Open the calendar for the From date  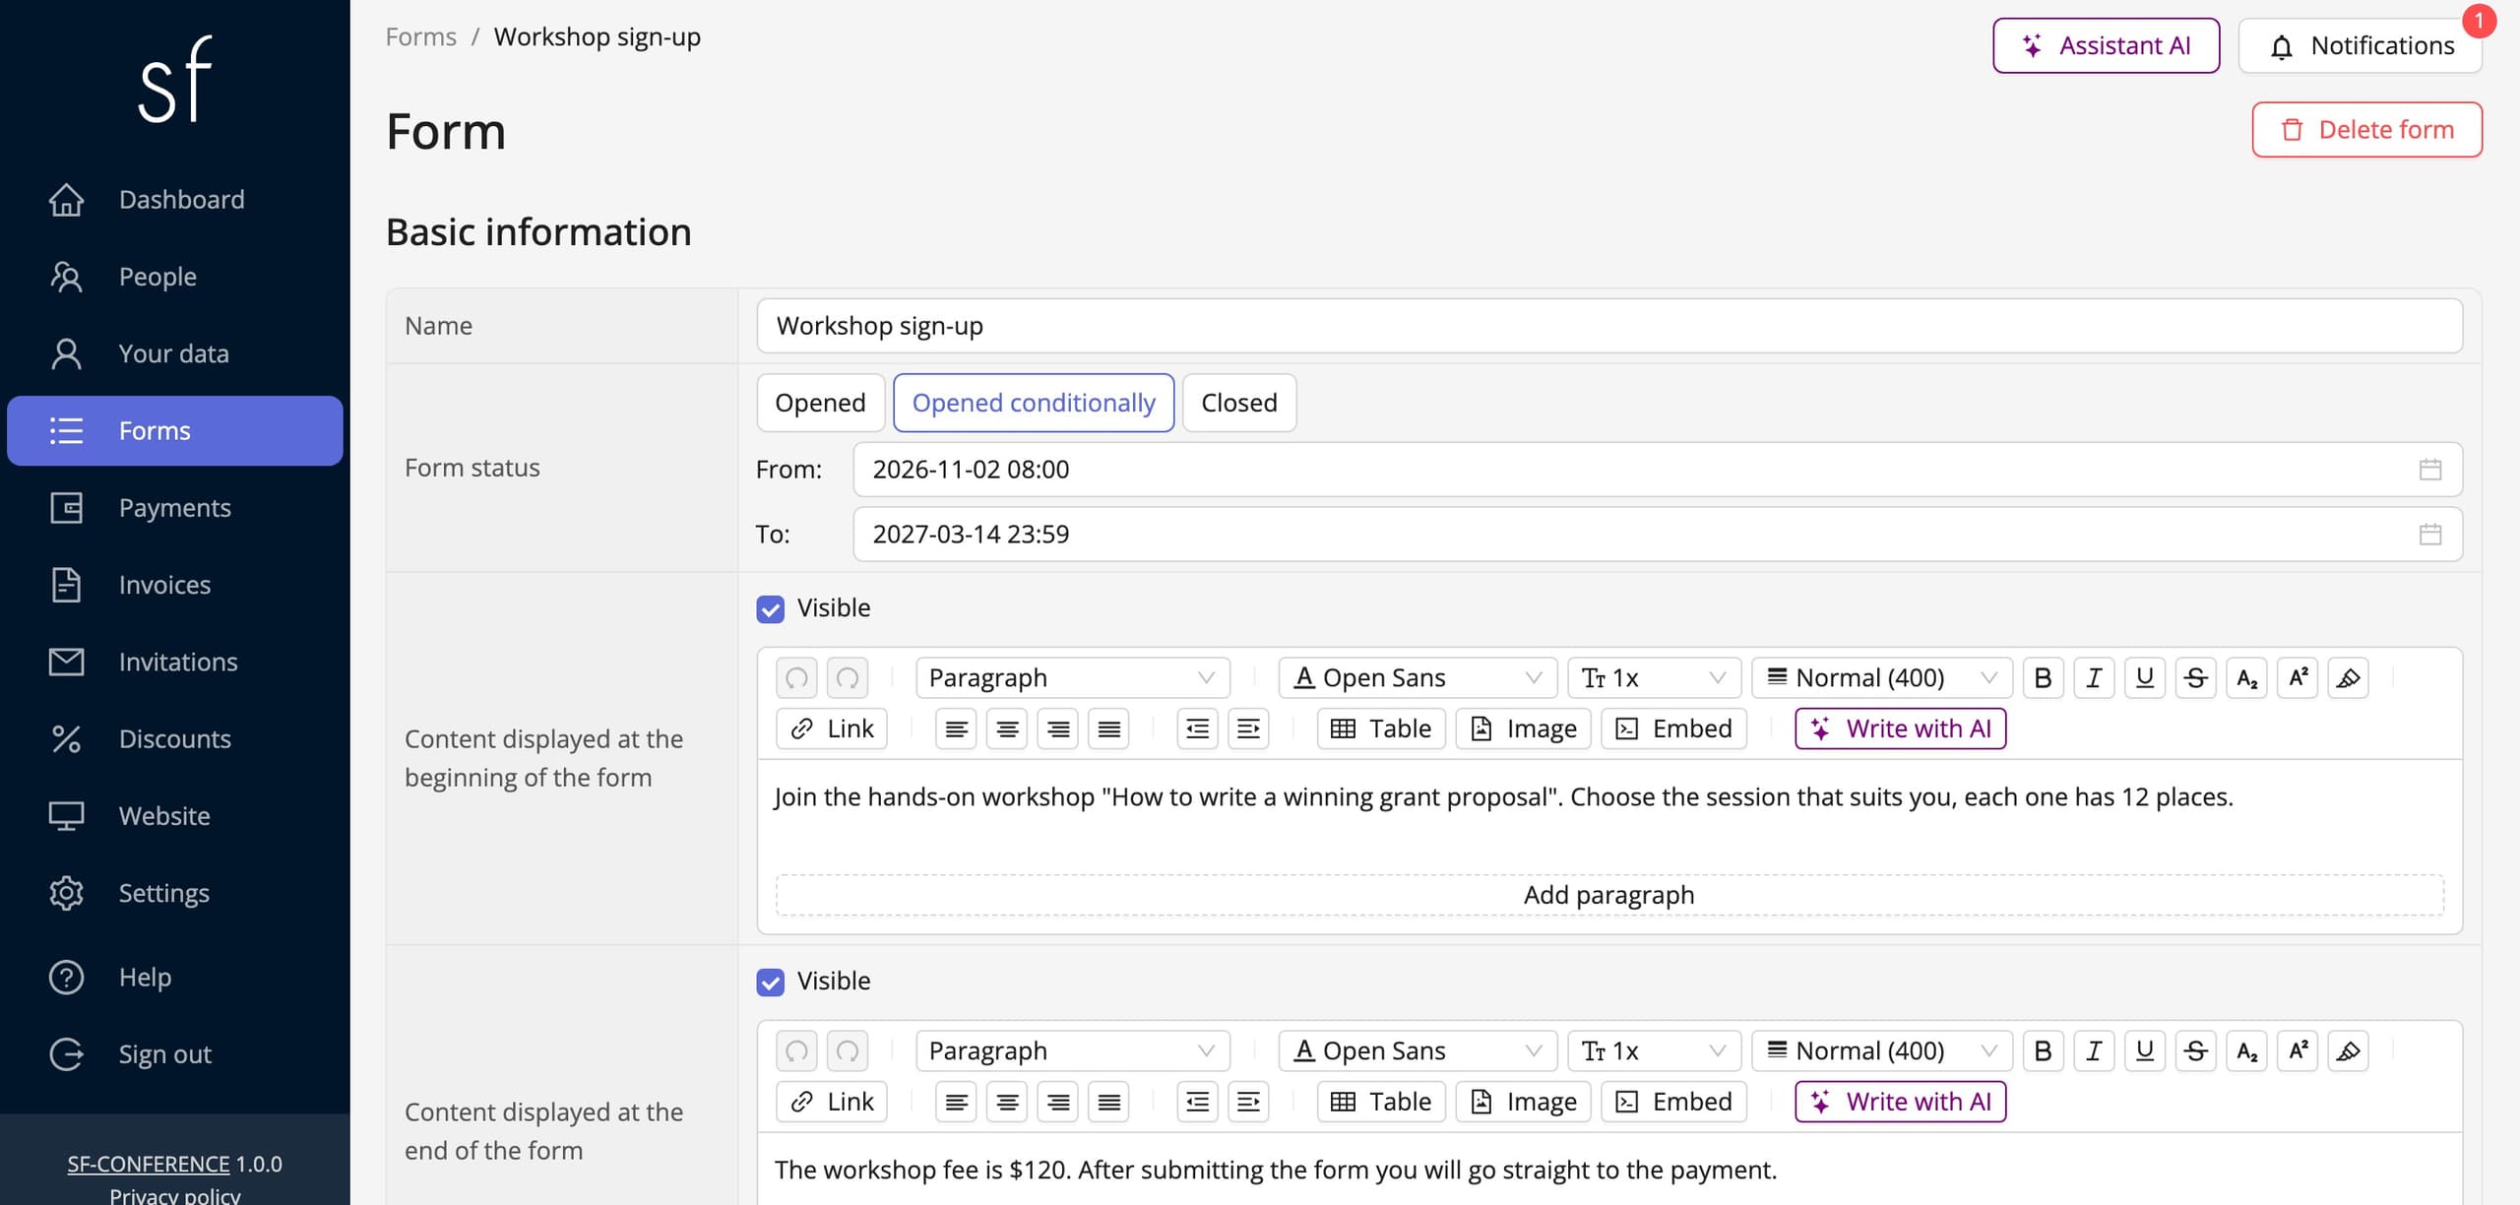tap(2430, 470)
